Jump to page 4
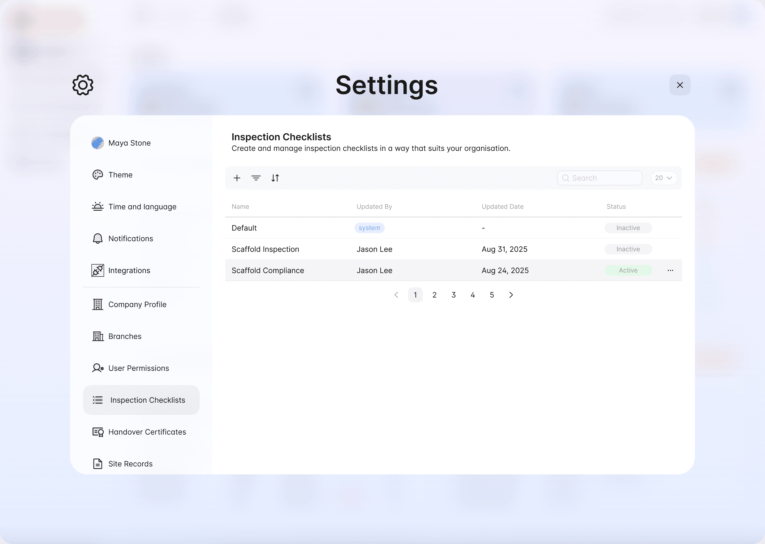Screen dimensions: 765x544 click(473, 295)
